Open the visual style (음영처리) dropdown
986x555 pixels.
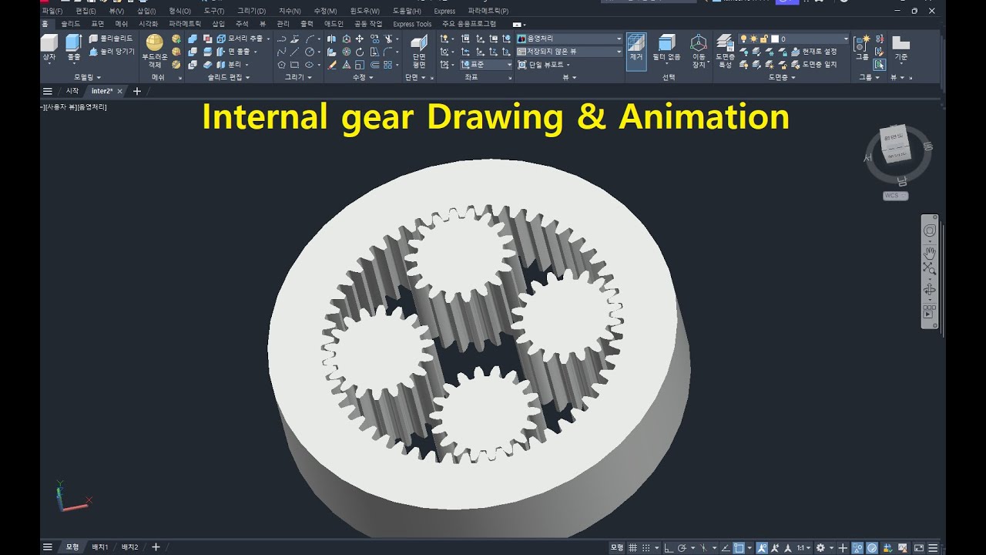pos(569,39)
